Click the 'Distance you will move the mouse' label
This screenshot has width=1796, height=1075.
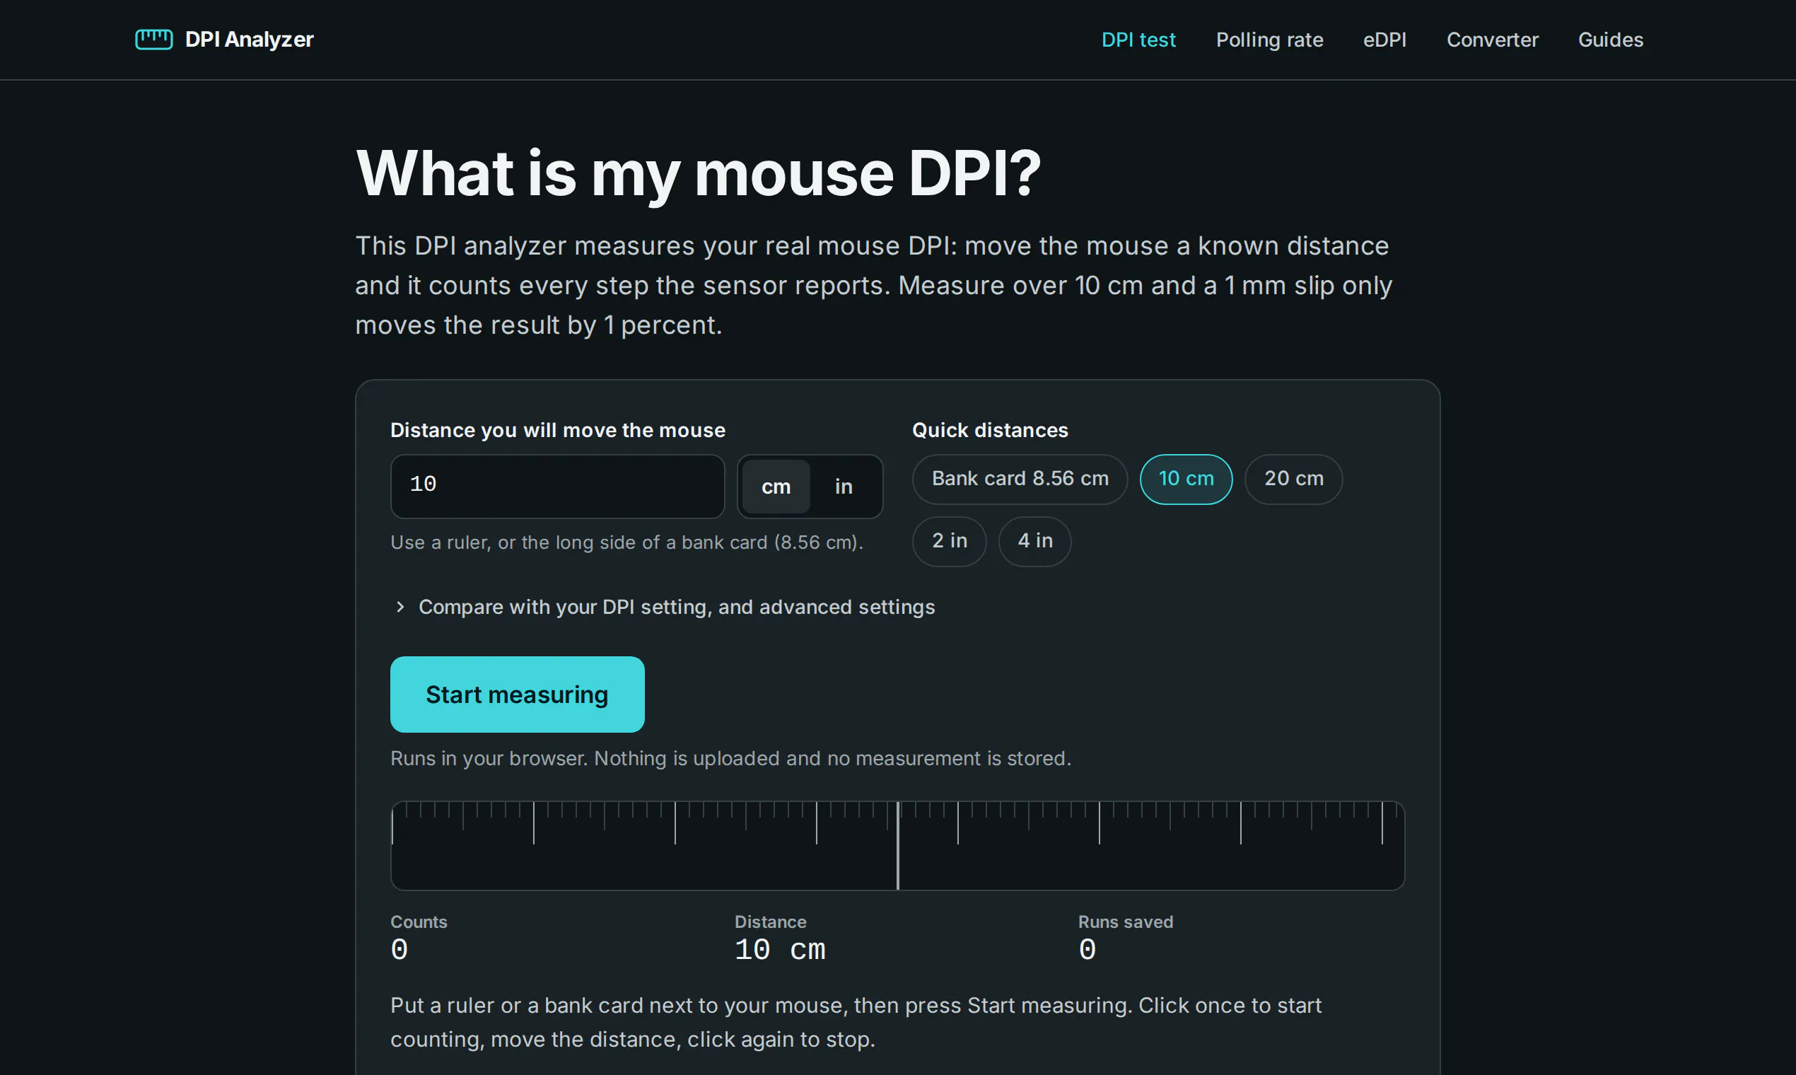[x=558, y=430]
